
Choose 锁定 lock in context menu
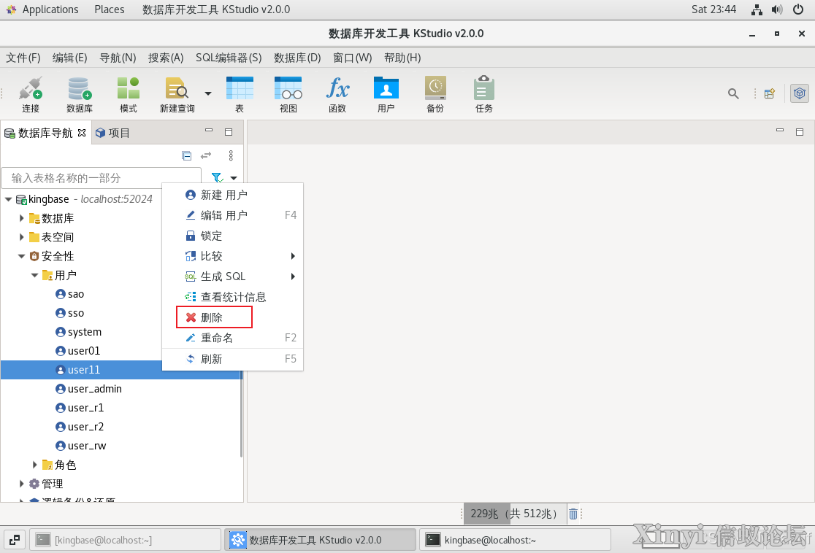click(233, 236)
